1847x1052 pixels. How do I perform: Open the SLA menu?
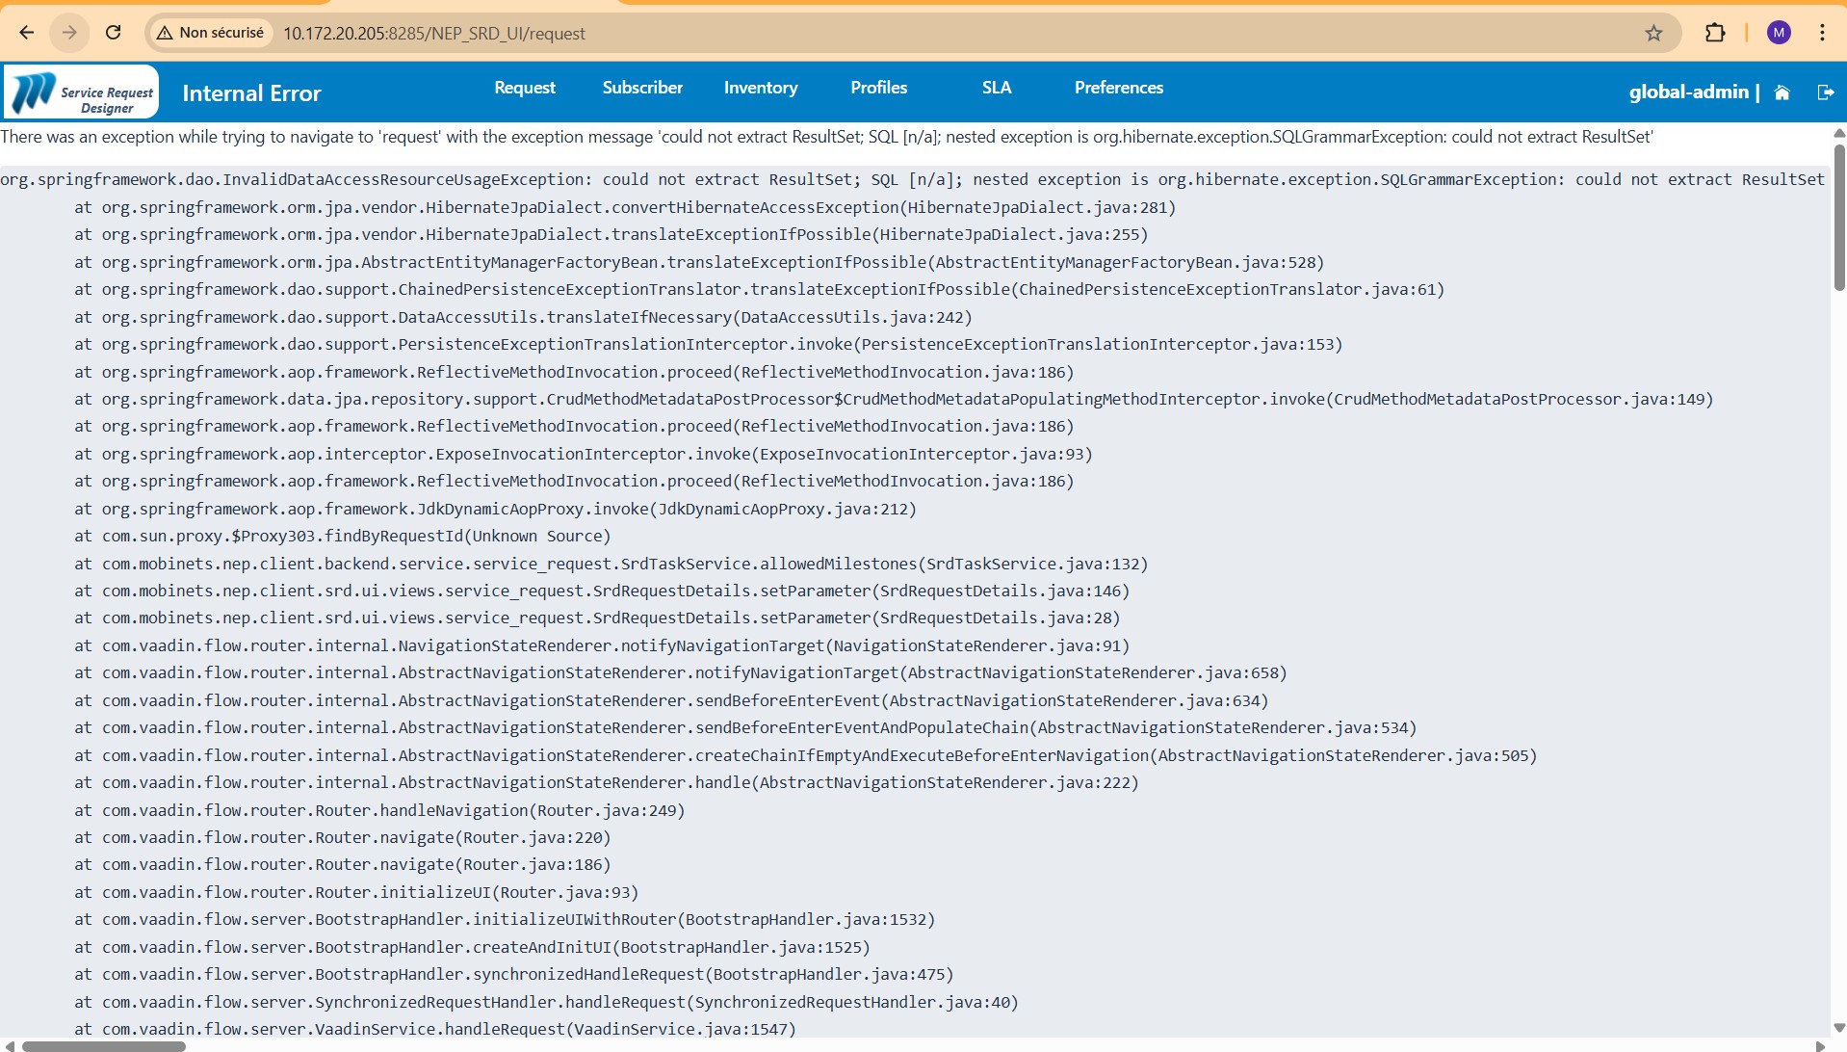996,88
